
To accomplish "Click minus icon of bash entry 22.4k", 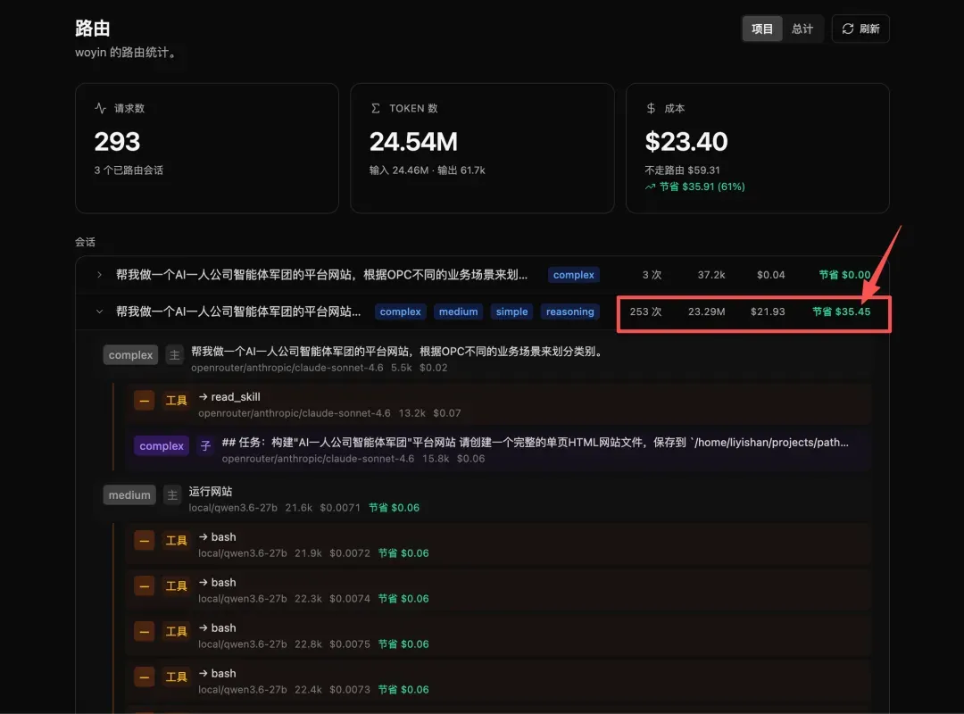I will point(144,677).
